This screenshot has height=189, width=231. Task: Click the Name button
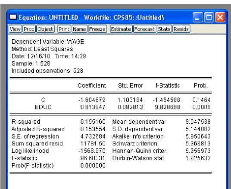point(79,29)
